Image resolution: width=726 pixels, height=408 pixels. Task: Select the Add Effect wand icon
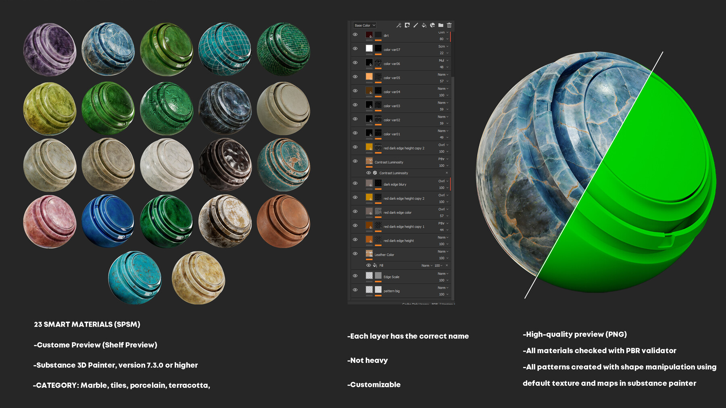pos(398,25)
